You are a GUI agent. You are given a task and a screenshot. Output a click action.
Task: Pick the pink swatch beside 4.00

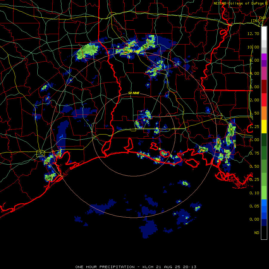click(x=264, y=74)
